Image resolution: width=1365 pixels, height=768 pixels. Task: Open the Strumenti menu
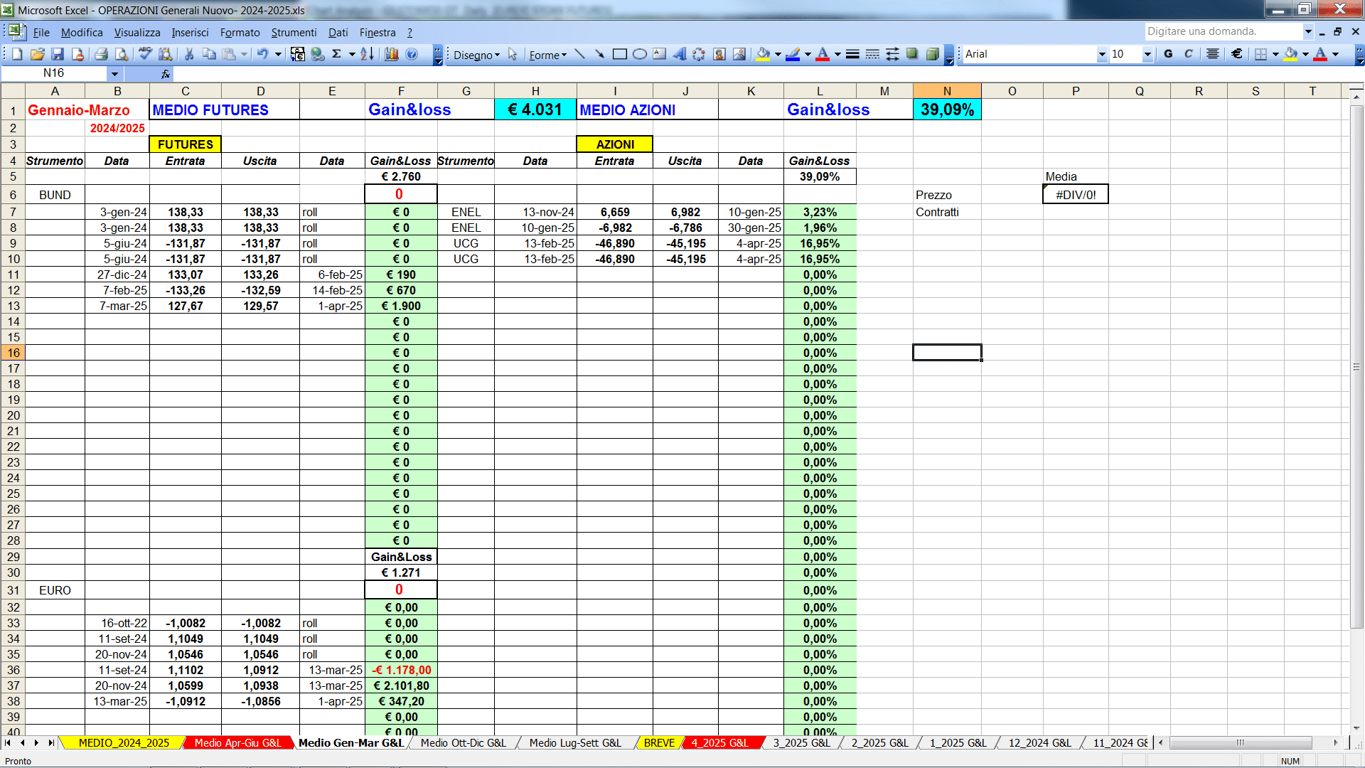294,33
